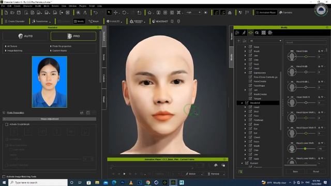Open Google Chrome from the taskbar
Image resolution: width=331 pixels, height=186 pixels.
coord(148,182)
